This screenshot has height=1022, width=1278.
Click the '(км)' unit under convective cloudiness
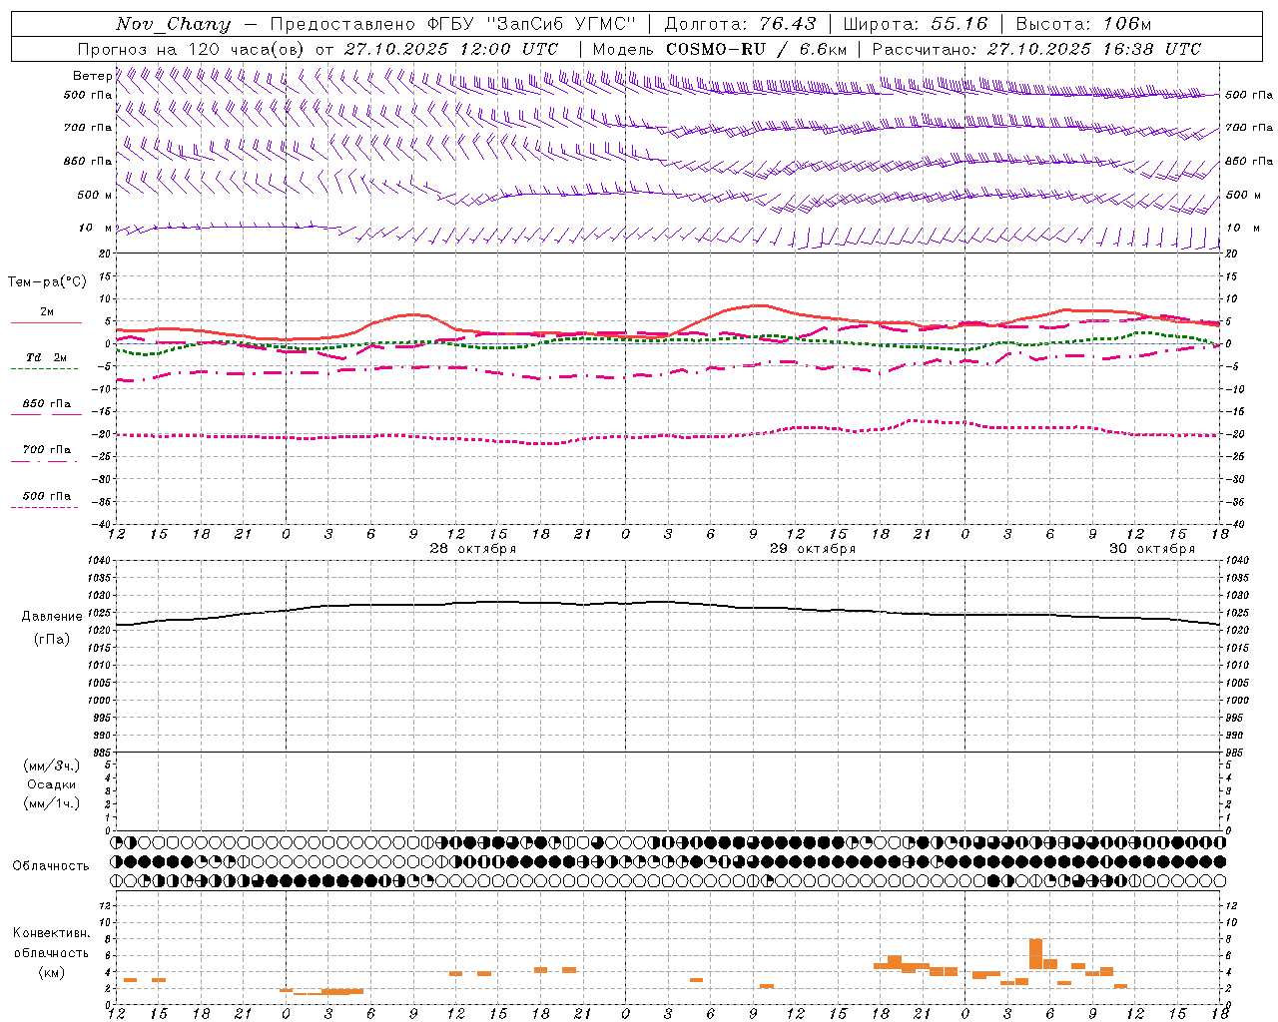point(52,972)
